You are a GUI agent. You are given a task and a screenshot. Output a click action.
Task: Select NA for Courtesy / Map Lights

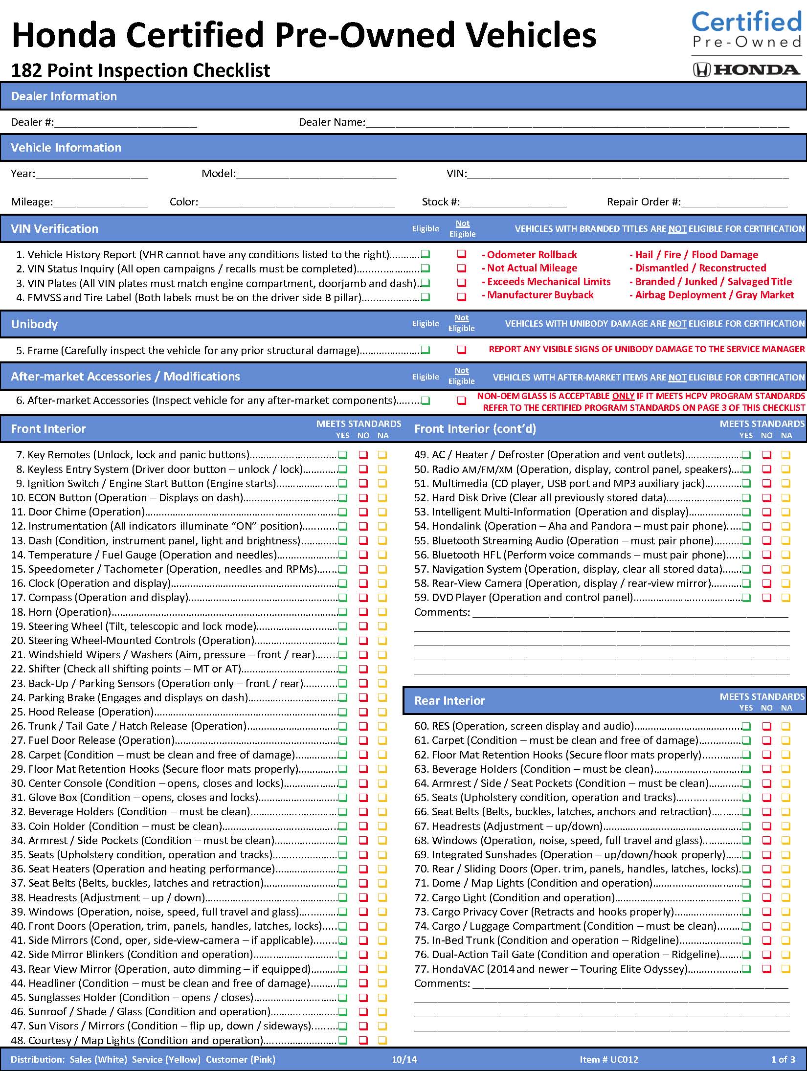[382, 1040]
